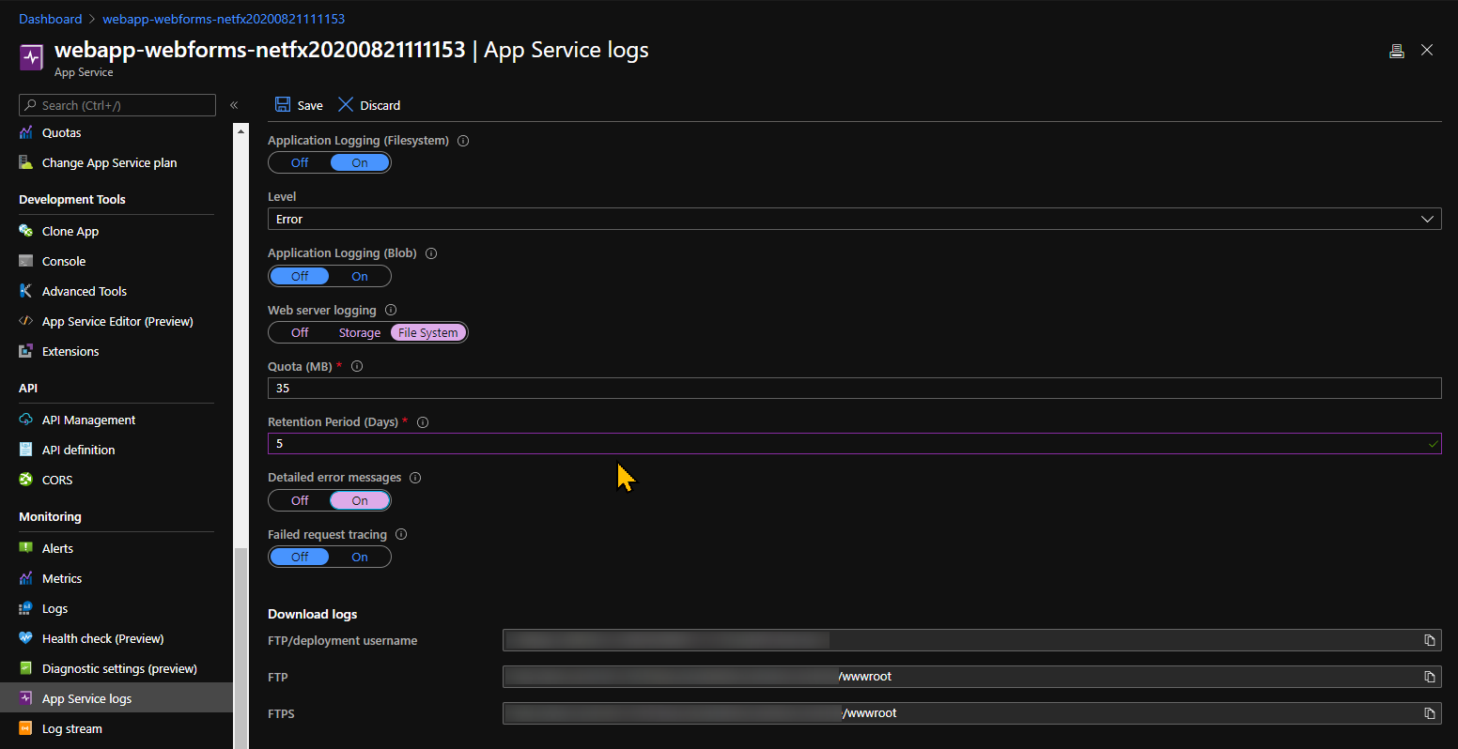1458x749 pixels.
Task: Click the Change App Service plan icon
Action: (25, 162)
